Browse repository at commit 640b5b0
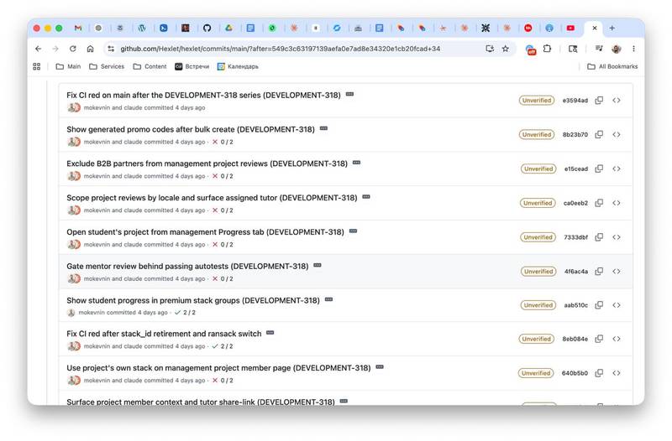Viewport: 672px width, 441px height. tap(617, 373)
